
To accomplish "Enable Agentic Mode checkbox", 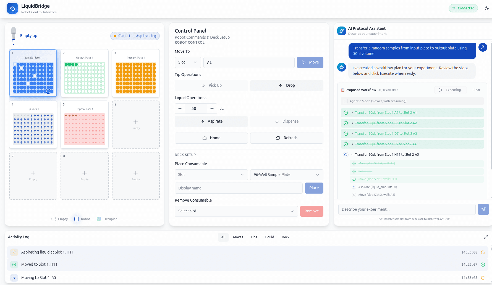I will [345, 101].
